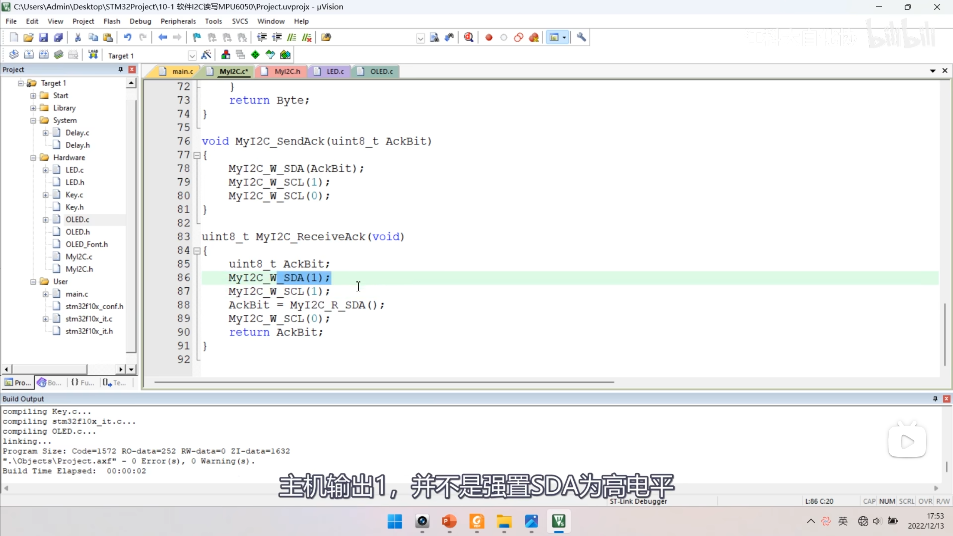Switch to the MyI2C.h tab
Viewport: 953px width, 536px height.
point(287,71)
